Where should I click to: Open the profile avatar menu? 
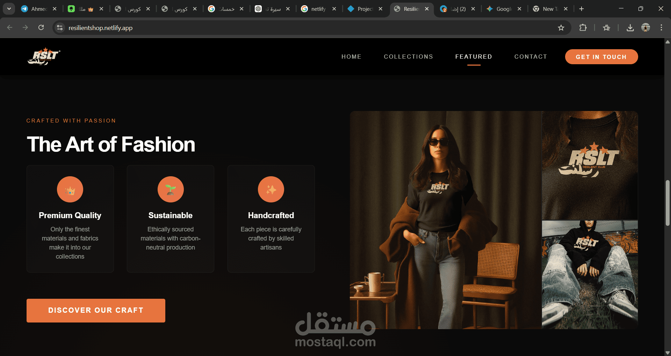click(646, 28)
